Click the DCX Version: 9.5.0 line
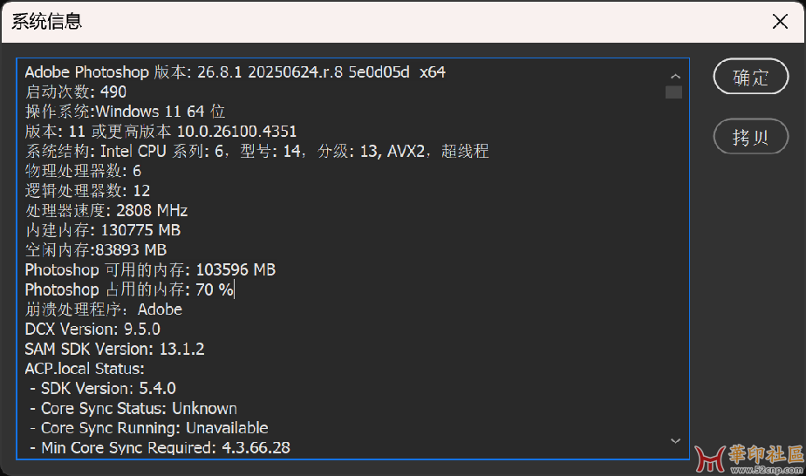Screen dimensions: 806x476 (x=92, y=330)
